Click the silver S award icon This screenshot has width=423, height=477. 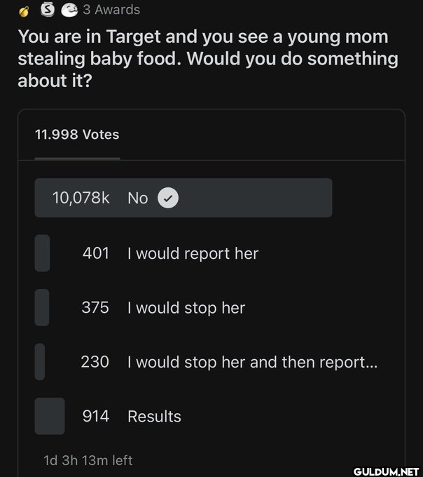pyautogui.click(x=48, y=9)
